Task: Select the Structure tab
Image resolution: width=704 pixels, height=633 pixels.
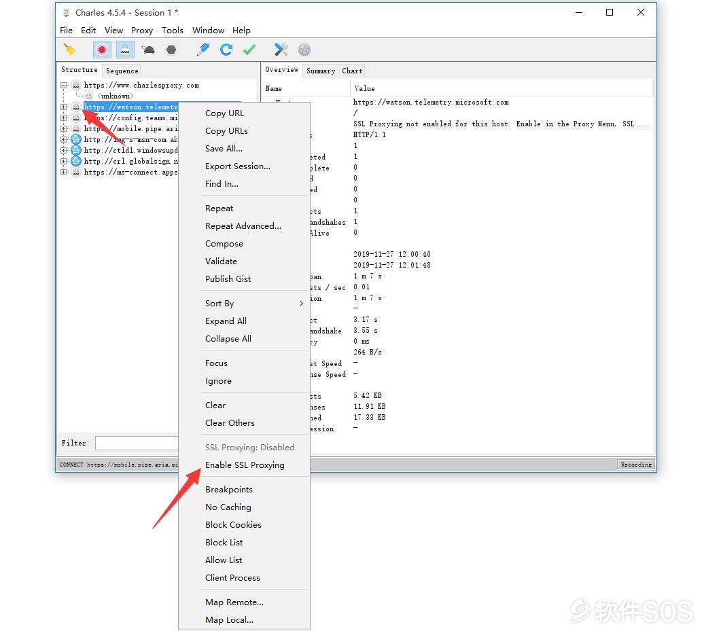Action: pyautogui.click(x=79, y=69)
